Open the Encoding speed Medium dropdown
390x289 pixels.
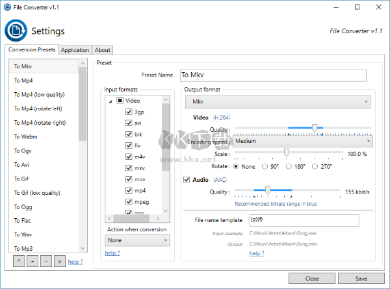click(302, 140)
